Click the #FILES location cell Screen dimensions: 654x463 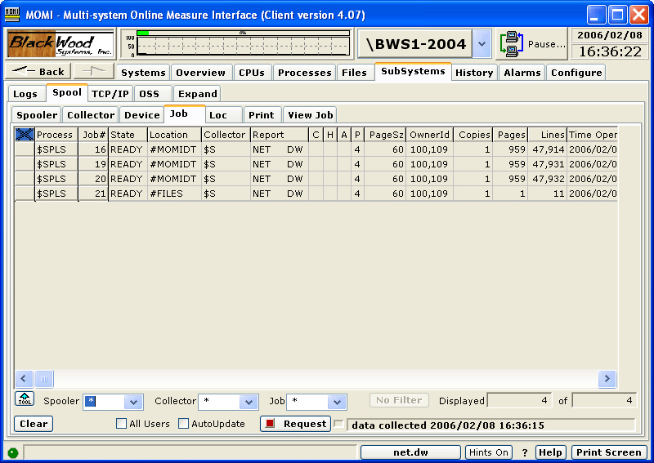[x=174, y=194]
